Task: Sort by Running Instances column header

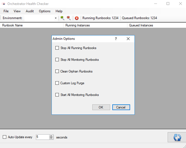Action: pyautogui.click(x=95, y=25)
